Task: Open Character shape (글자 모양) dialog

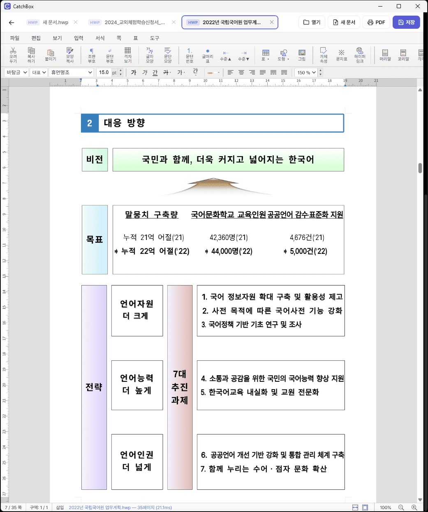Action: tap(150, 55)
